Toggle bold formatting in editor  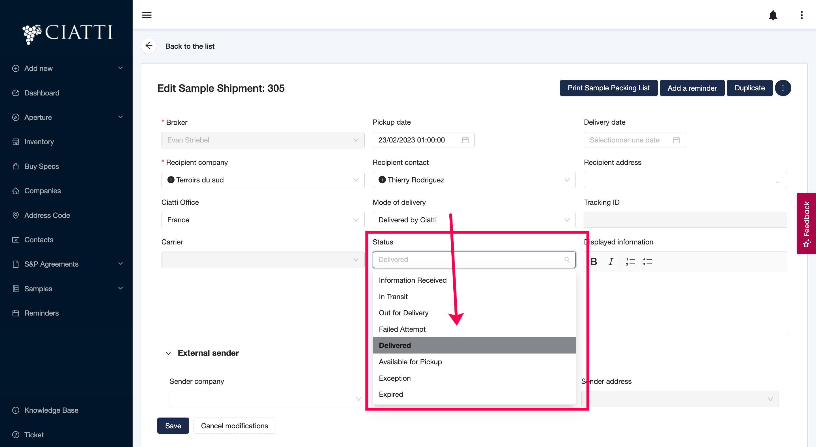(x=594, y=261)
